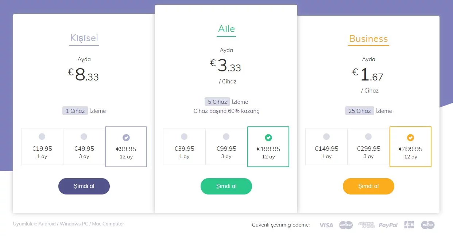Click the American Express payment icon

[x=367, y=225]
